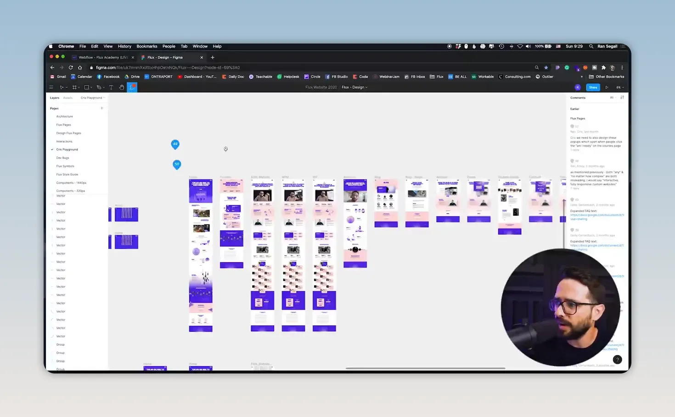This screenshot has width=675, height=417.
Task: Open Chrome three-dot menu
Action: click(622, 67)
